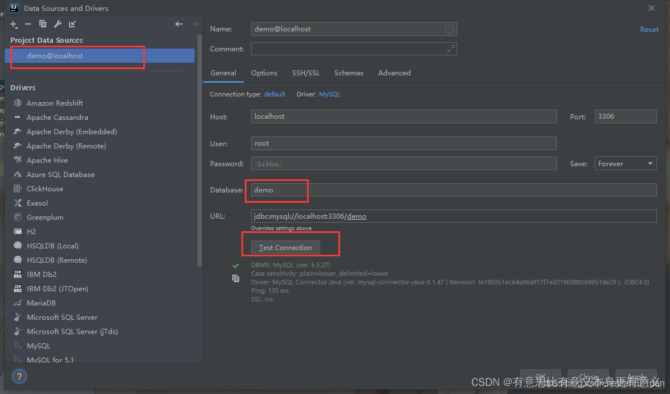Select demo@localhost data source
This screenshot has height=394, width=670.
[x=99, y=55]
